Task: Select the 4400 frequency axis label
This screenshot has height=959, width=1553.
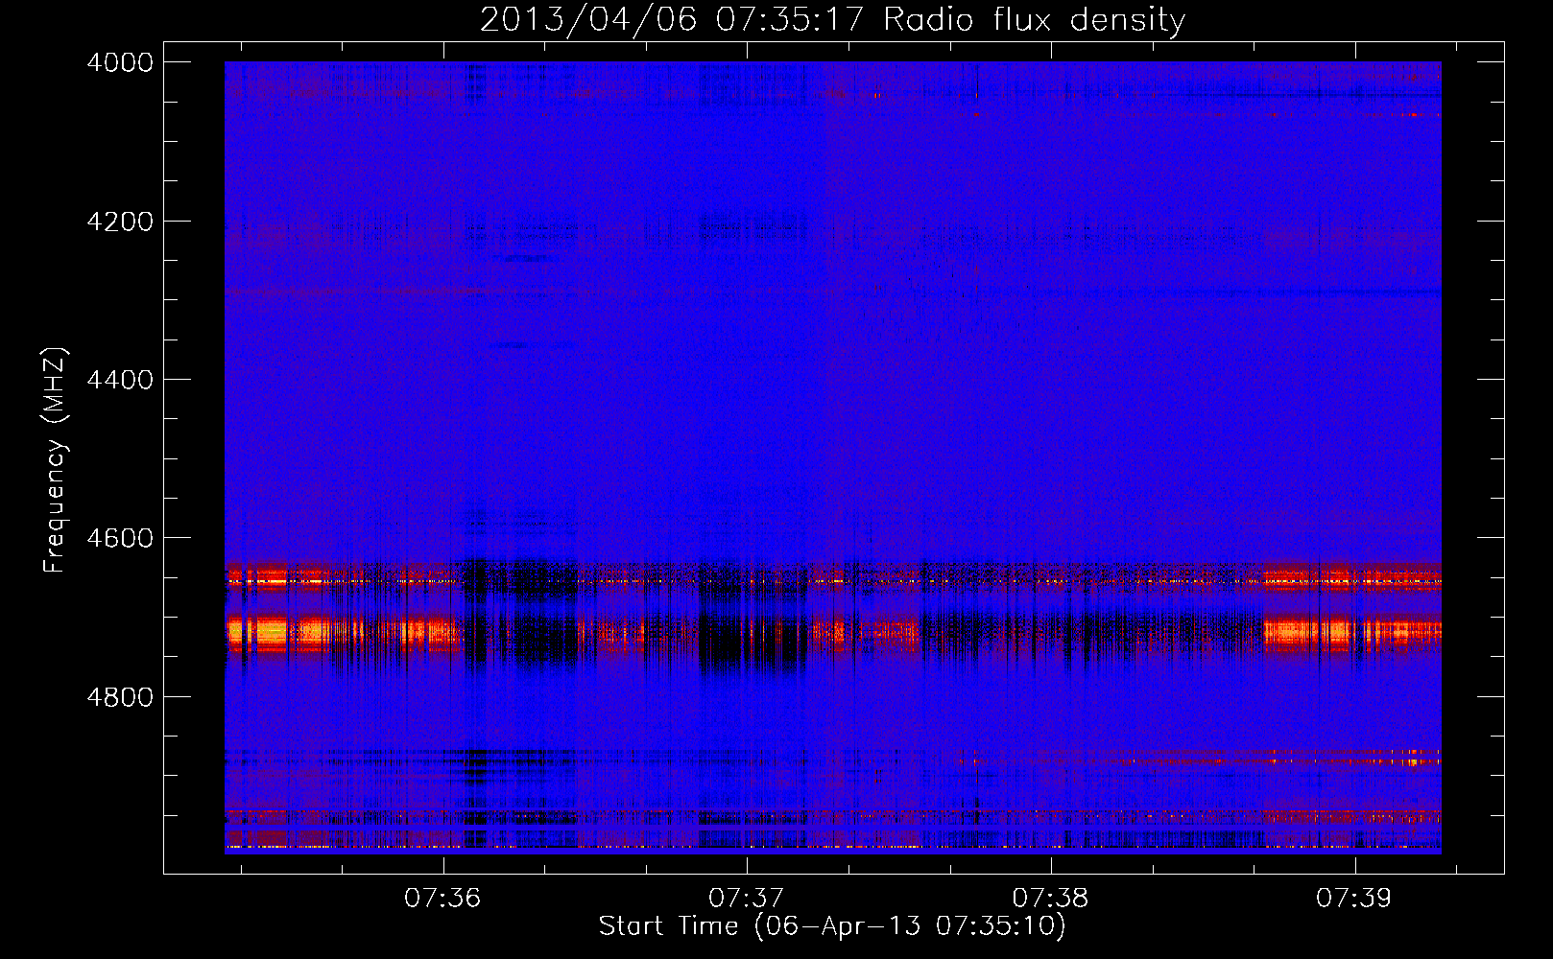Action: [120, 380]
